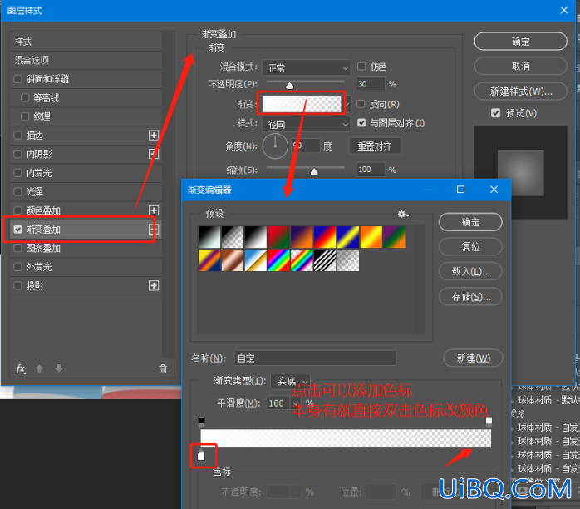Select the white color stop below gradient bar
This screenshot has width=580, height=509.
201,455
